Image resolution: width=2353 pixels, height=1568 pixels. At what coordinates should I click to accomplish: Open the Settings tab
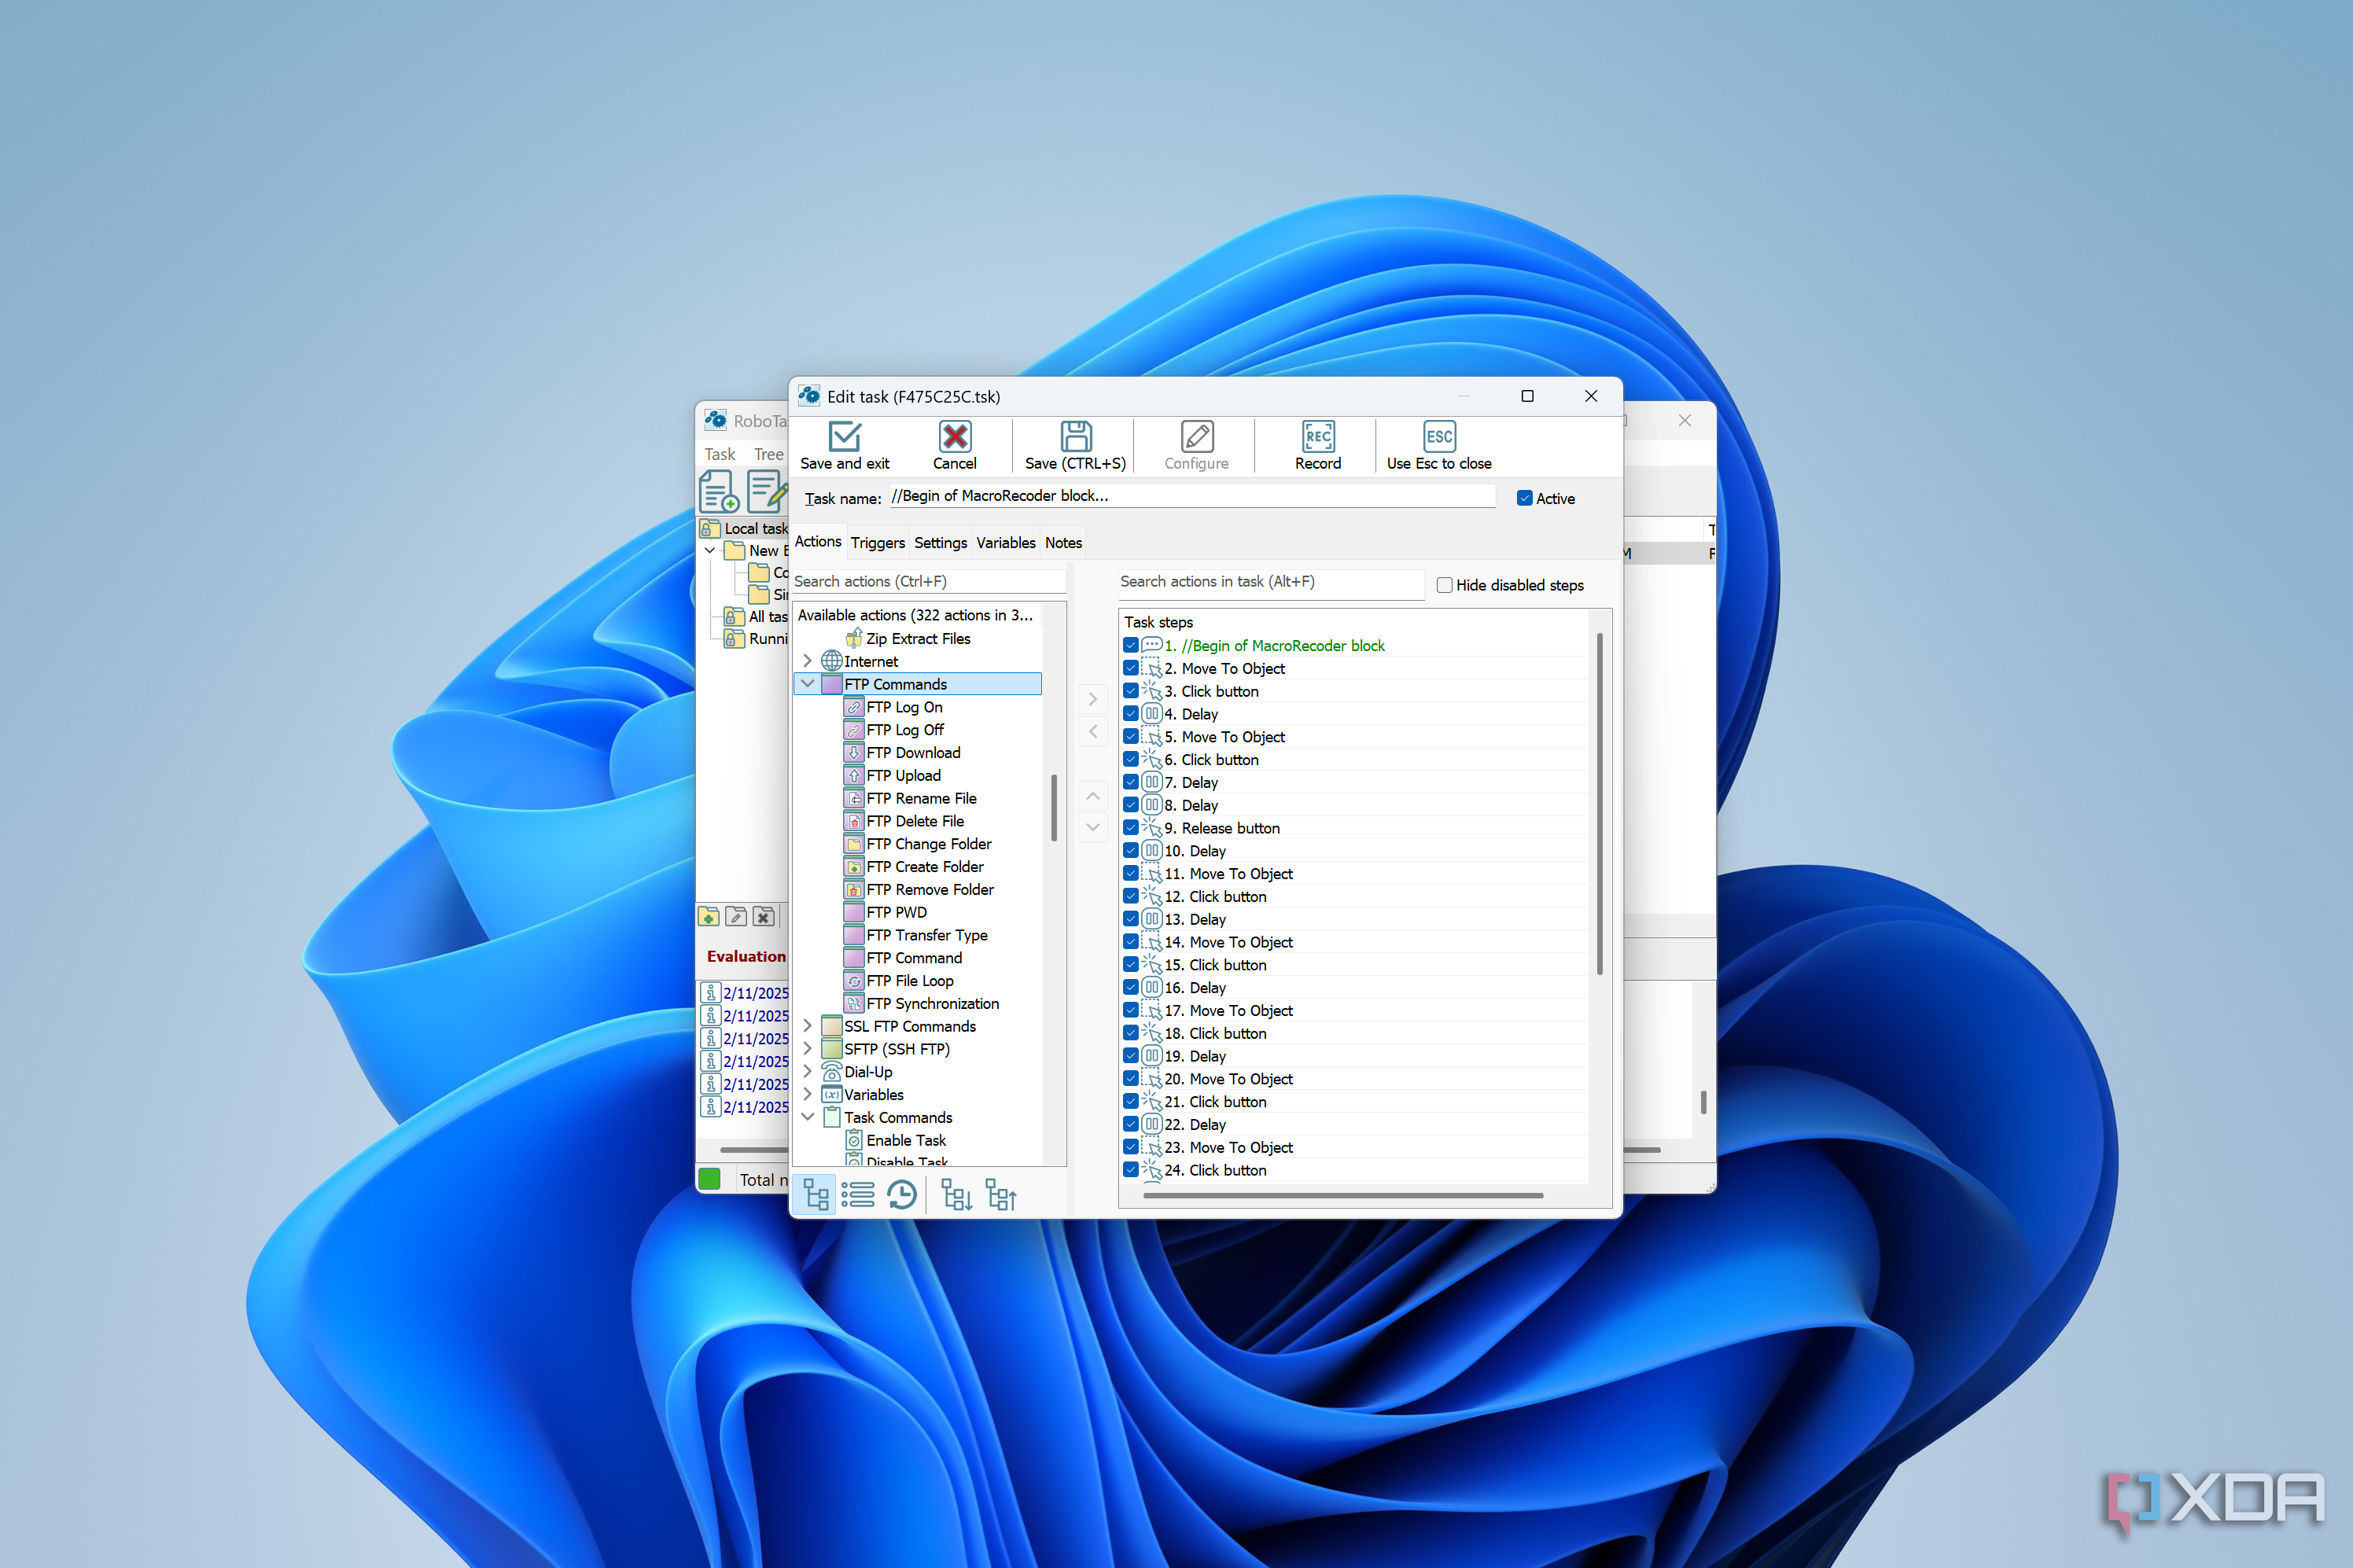point(940,543)
